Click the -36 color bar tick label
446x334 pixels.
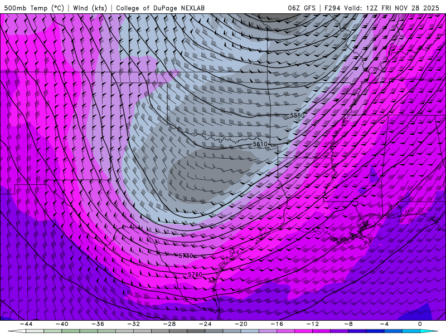pos(98,324)
